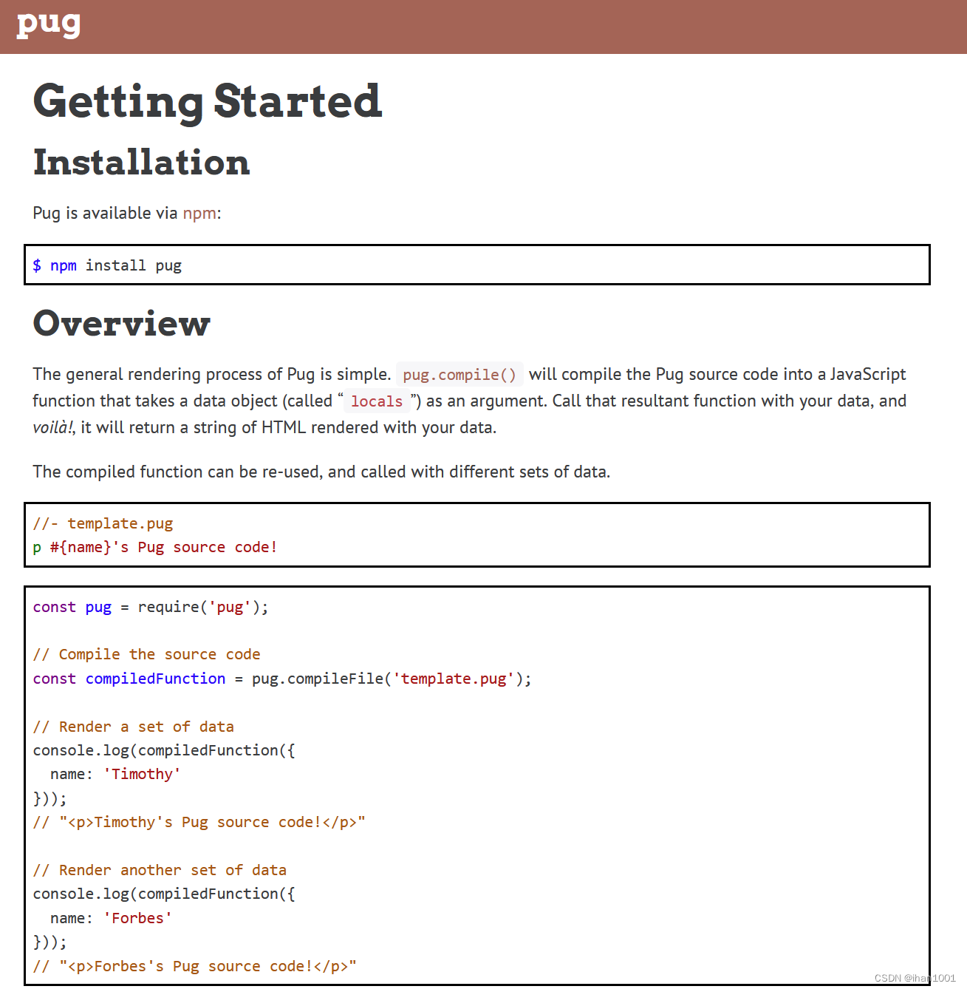Open the npm link
This screenshot has width=967, height=989.
[x=199, y=213]
